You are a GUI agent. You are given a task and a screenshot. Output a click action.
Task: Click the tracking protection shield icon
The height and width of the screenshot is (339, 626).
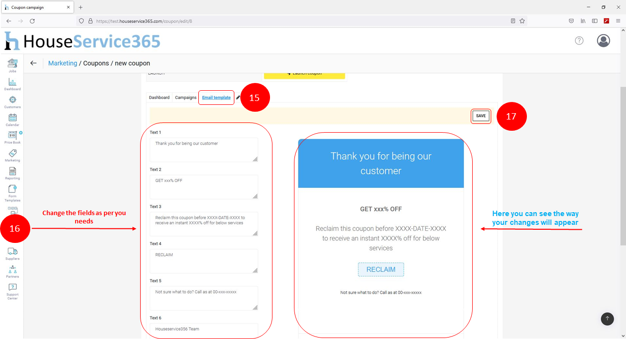(82, 21)
